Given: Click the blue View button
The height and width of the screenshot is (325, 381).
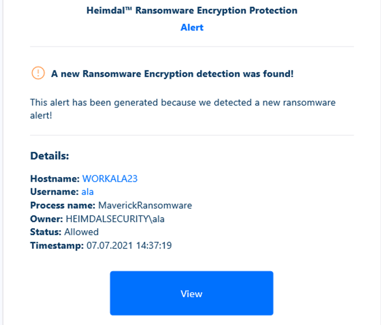Looking at the screenshot, I should point(191,293).
